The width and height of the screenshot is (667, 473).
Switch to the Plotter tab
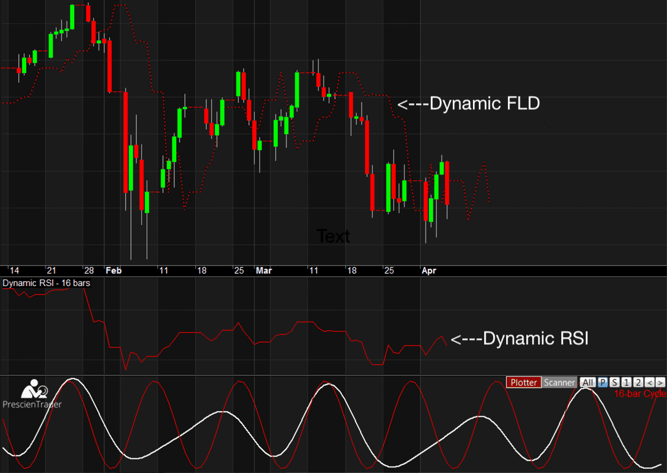[524, 382]
